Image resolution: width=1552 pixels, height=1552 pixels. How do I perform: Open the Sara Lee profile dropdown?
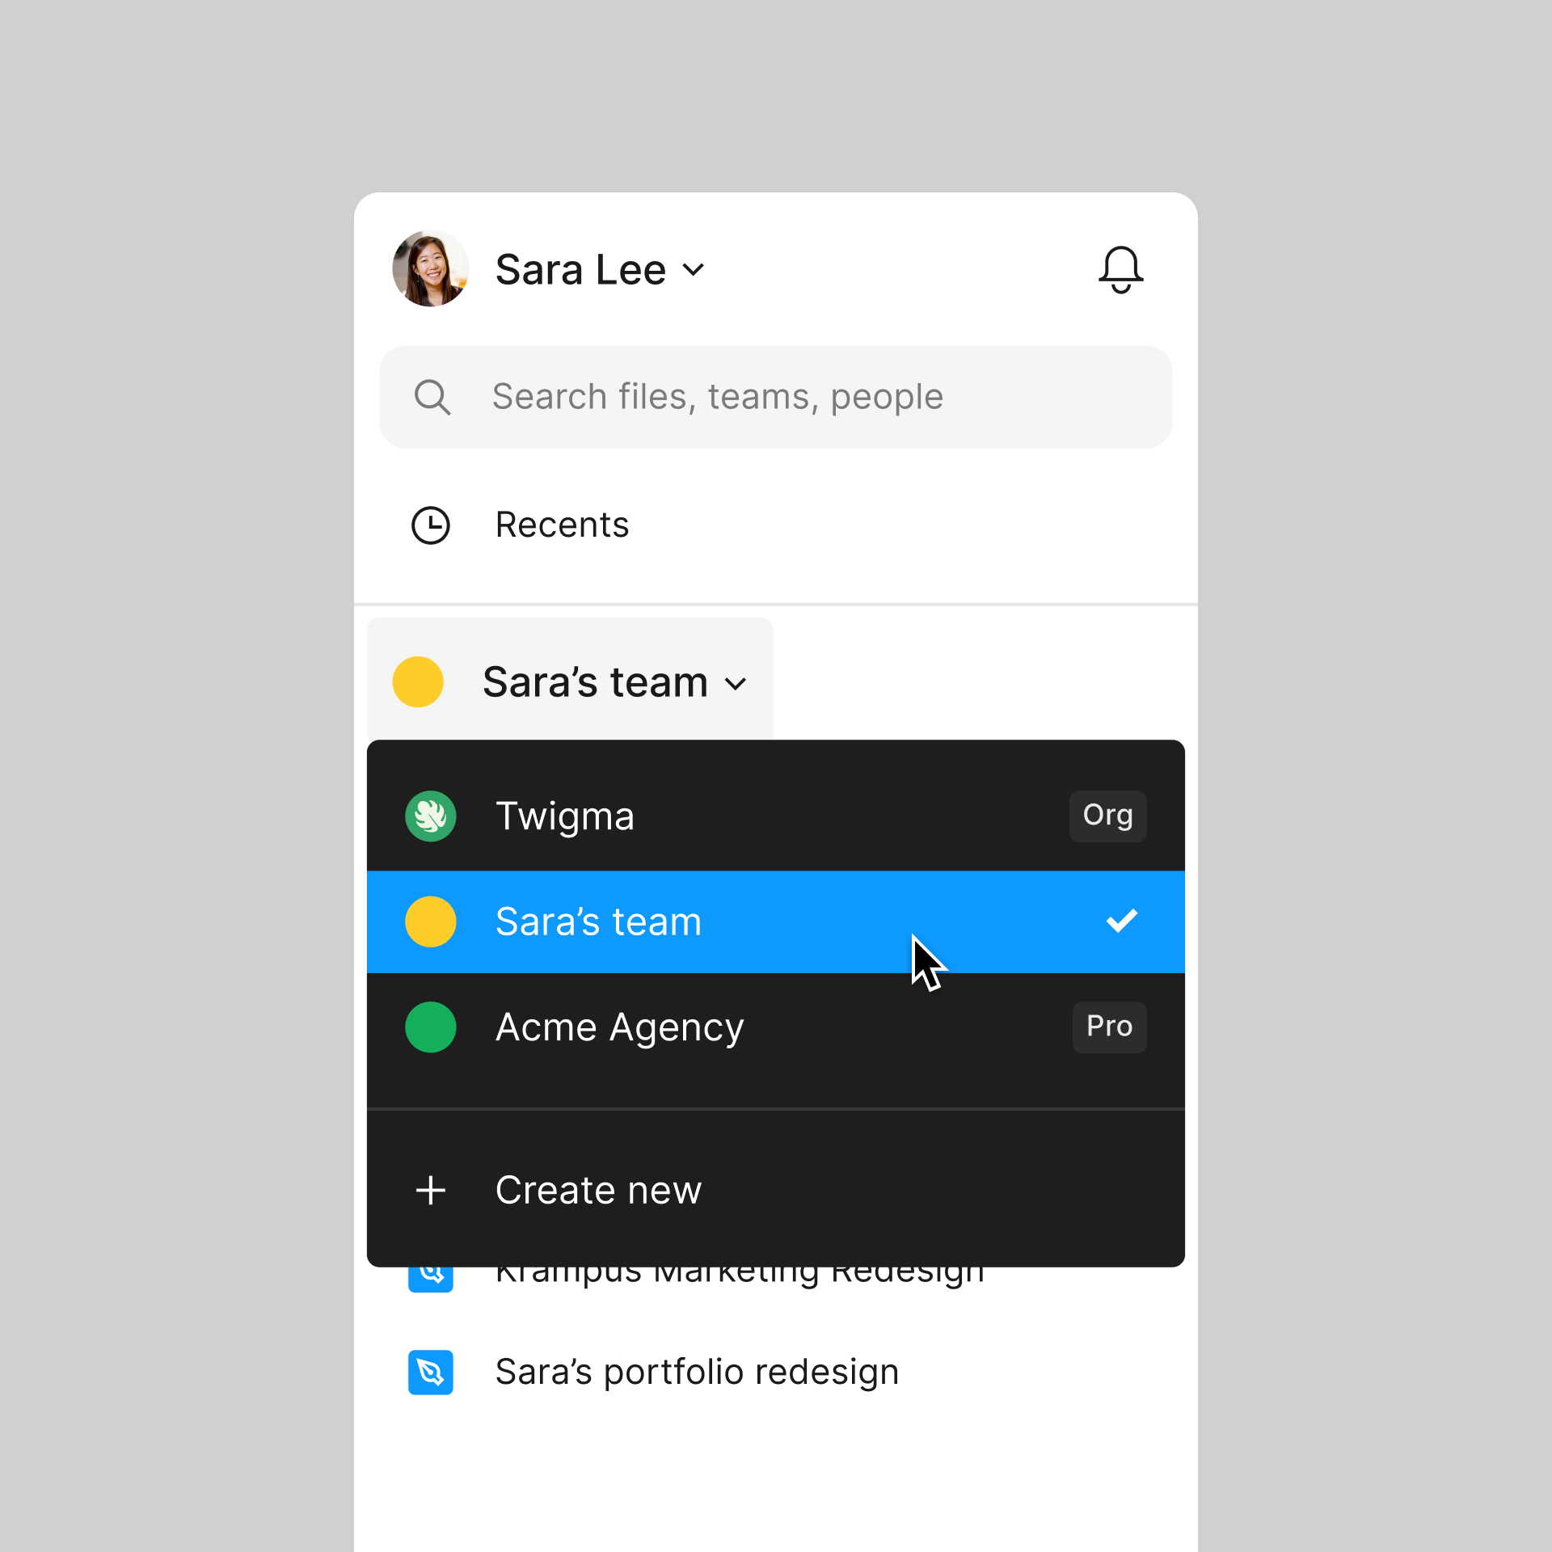click(598, 268)
